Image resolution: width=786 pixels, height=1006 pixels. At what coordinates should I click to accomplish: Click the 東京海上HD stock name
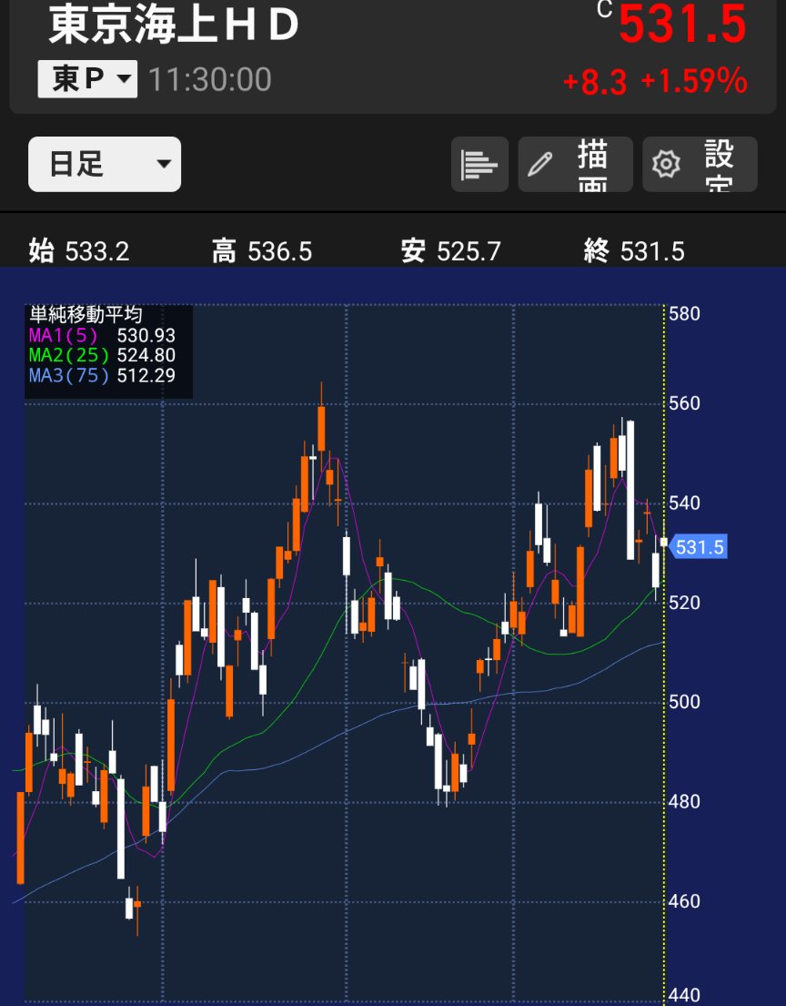(175, 25)
